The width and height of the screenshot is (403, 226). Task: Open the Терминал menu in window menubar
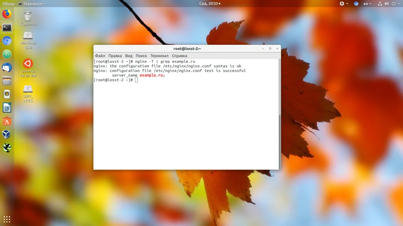tap(159, 56)
